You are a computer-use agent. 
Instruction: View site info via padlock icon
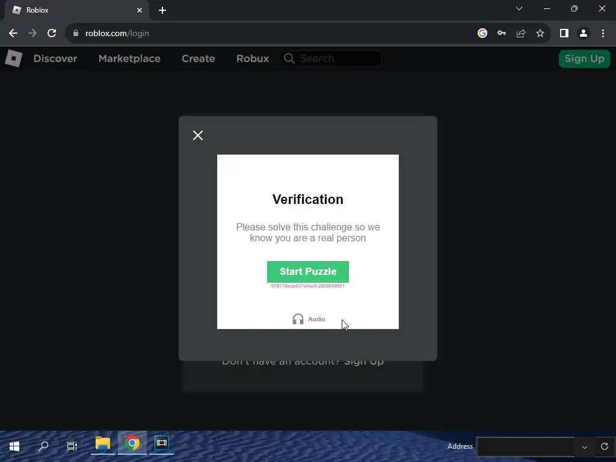[76, 34]
